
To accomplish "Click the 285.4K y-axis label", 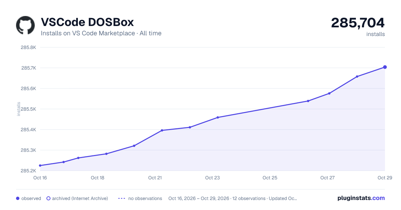I will 28,130.
